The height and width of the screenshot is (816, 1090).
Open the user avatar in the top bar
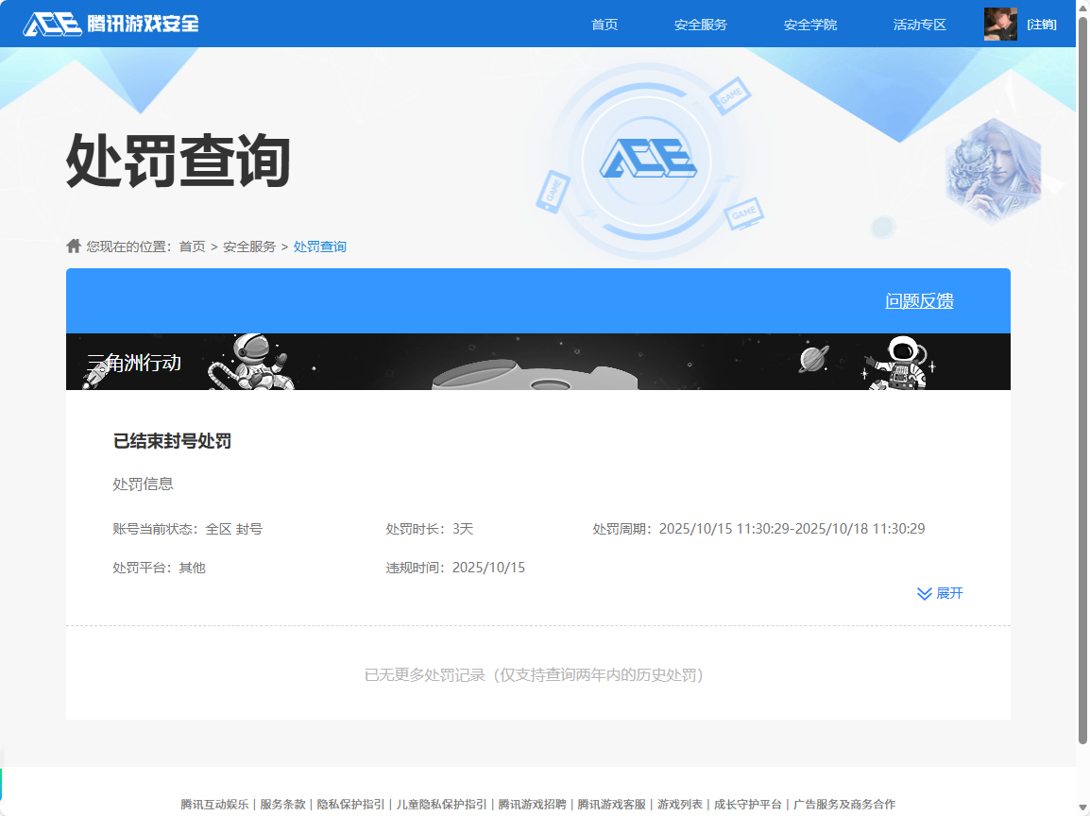1000,24
